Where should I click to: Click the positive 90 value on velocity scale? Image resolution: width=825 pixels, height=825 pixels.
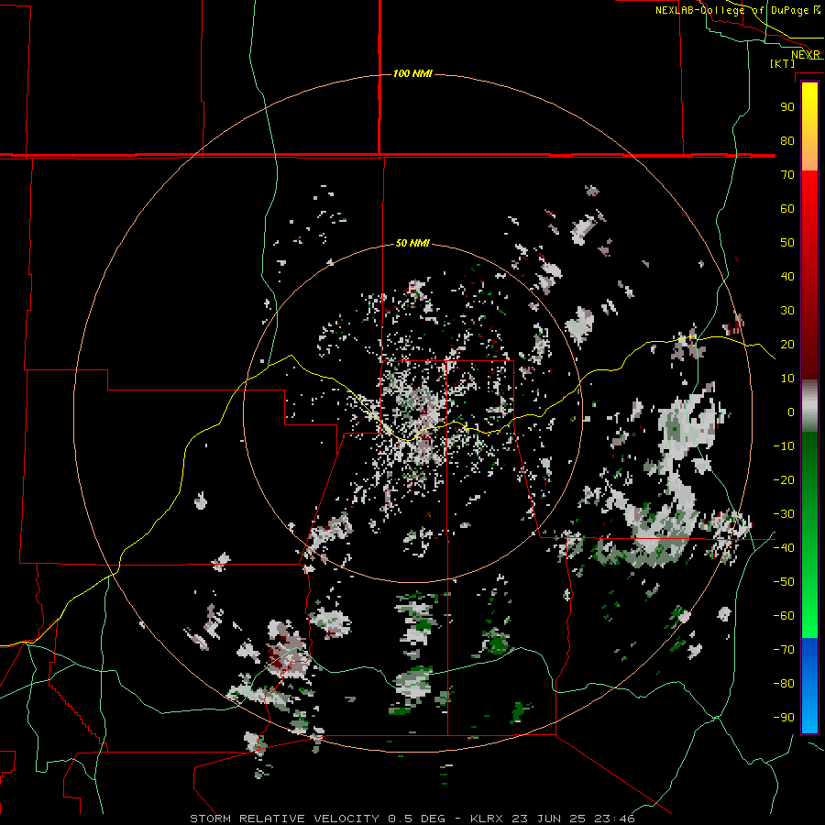click(787, 107)
